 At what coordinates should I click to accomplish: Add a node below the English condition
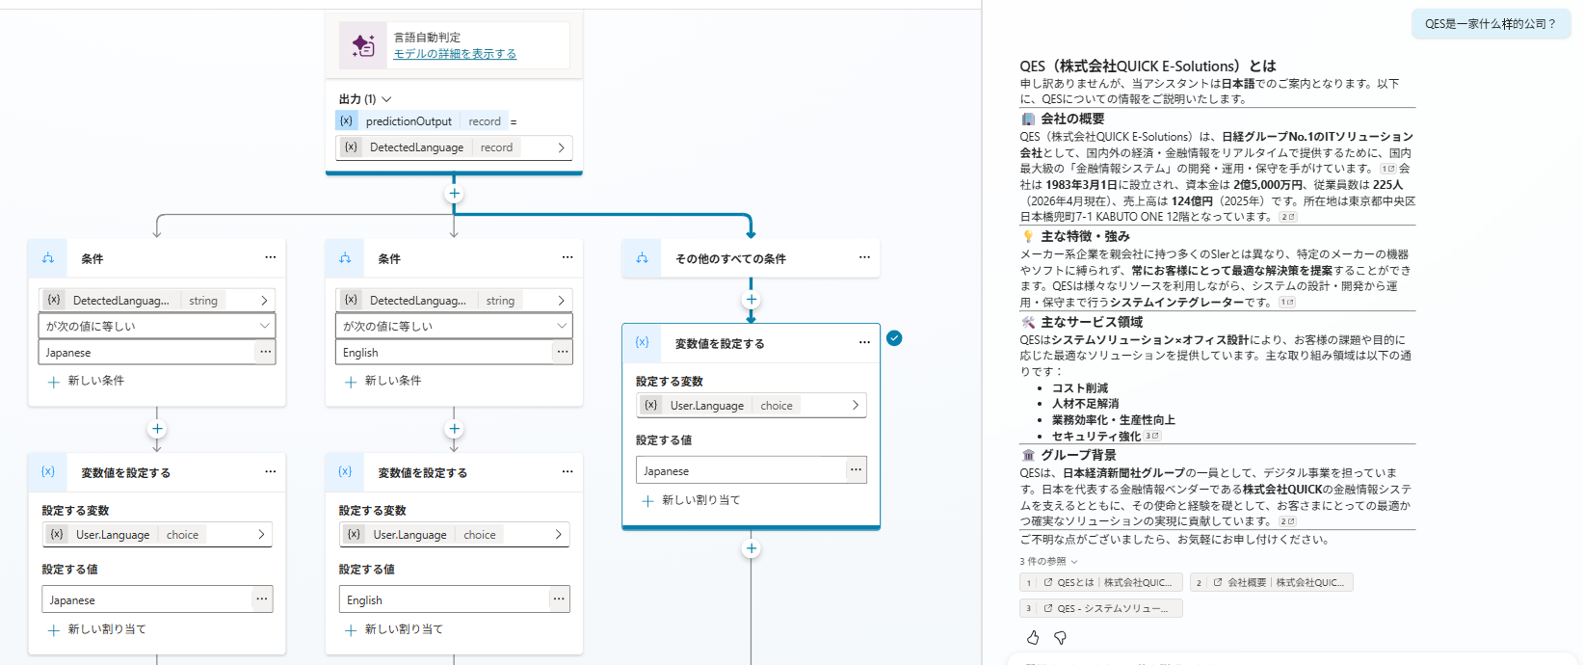[454, 429]
